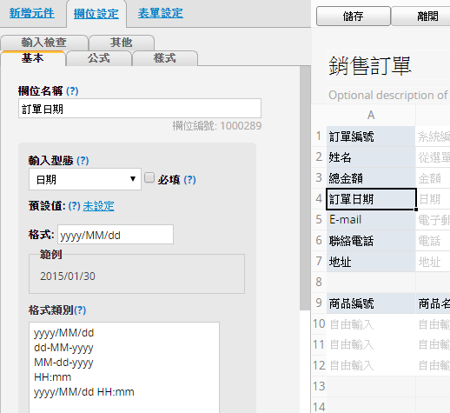The width and height of the screenshot is (450, 413).
Task: Click help (?) icon next to 欄位名稱
Action: [72, 91]
